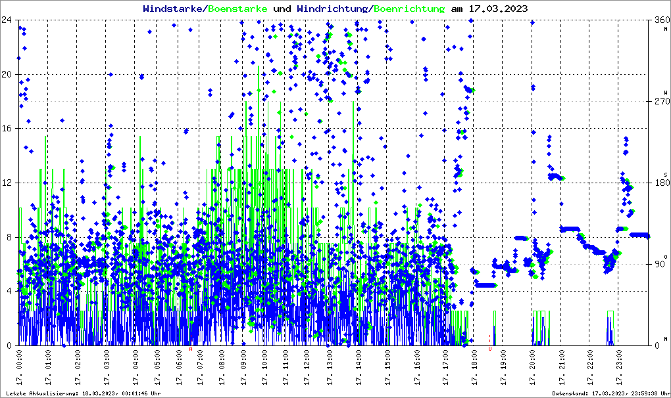The height and width of the screenshot is (398, 671).
Task: Click the '17. 07:00' time label
Action: (x=200, y=367)
